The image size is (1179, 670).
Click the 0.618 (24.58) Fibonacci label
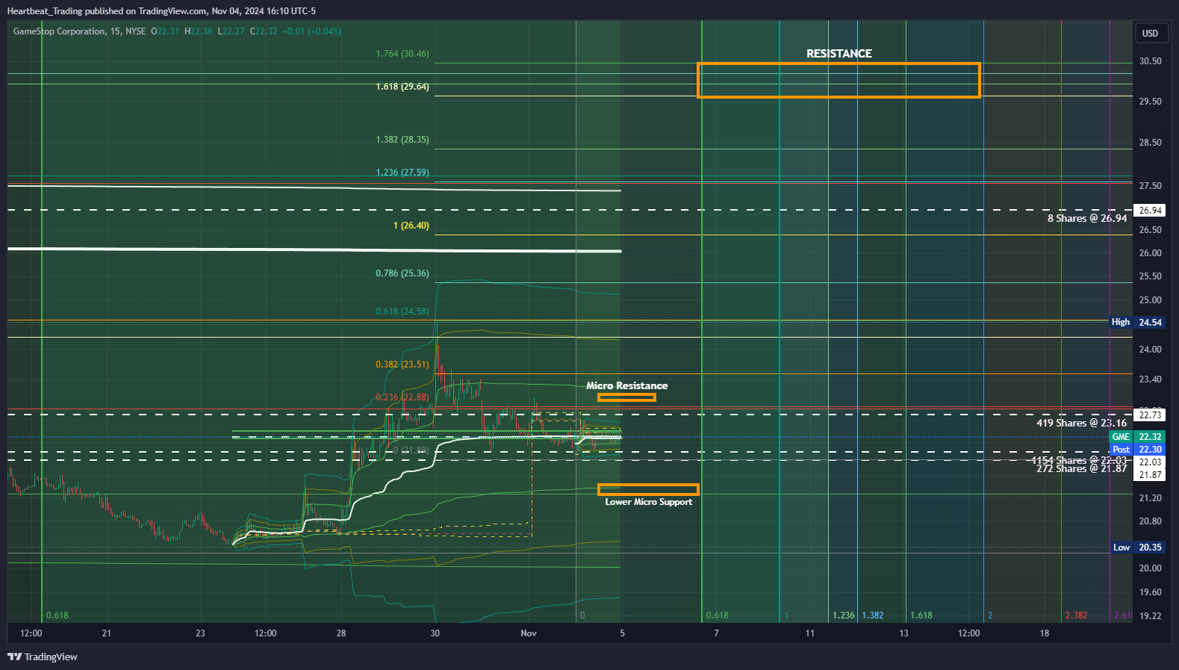click(402, 311)
